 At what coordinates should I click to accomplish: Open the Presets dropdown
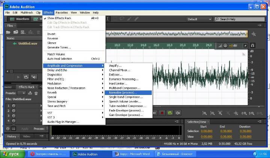[22, 93]
